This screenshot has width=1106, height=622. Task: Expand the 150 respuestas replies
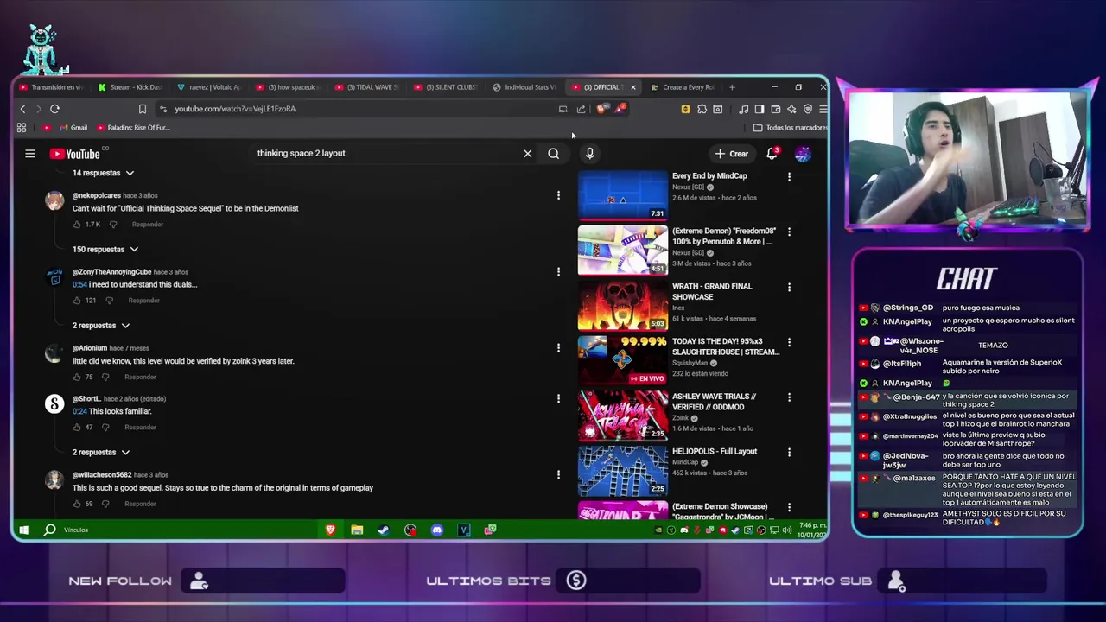pos(105,250)
